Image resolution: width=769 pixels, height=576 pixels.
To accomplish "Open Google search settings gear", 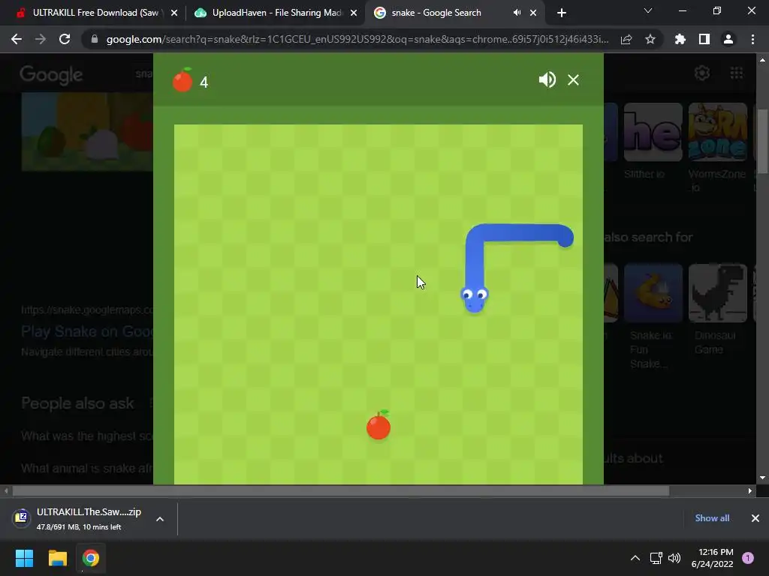I will point(702,73).
